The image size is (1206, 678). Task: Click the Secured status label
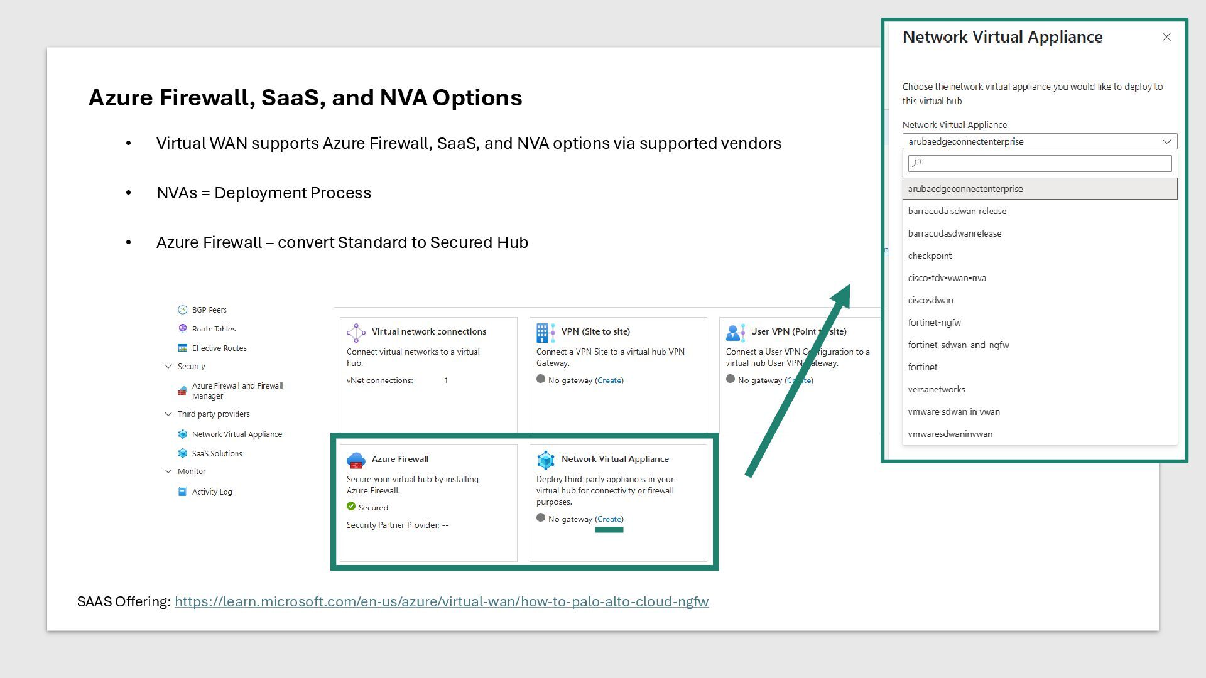pos(373,507)
